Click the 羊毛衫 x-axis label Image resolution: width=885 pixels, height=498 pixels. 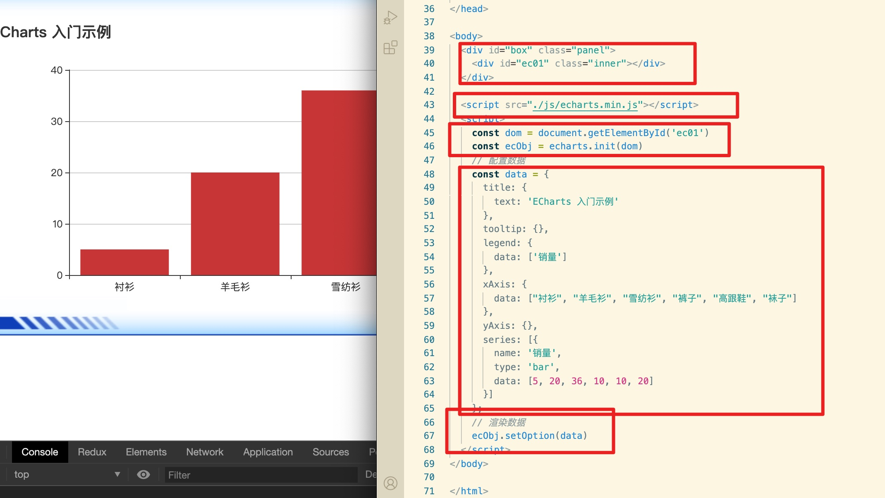[235, 287]
